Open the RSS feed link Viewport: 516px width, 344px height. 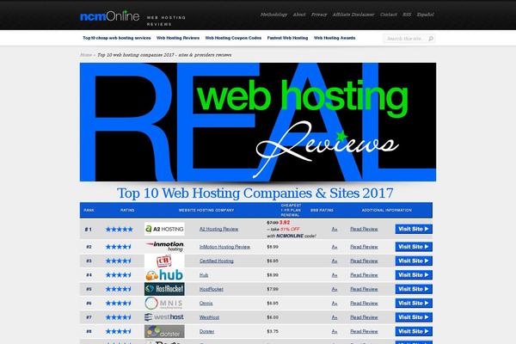tap(407, 15)
